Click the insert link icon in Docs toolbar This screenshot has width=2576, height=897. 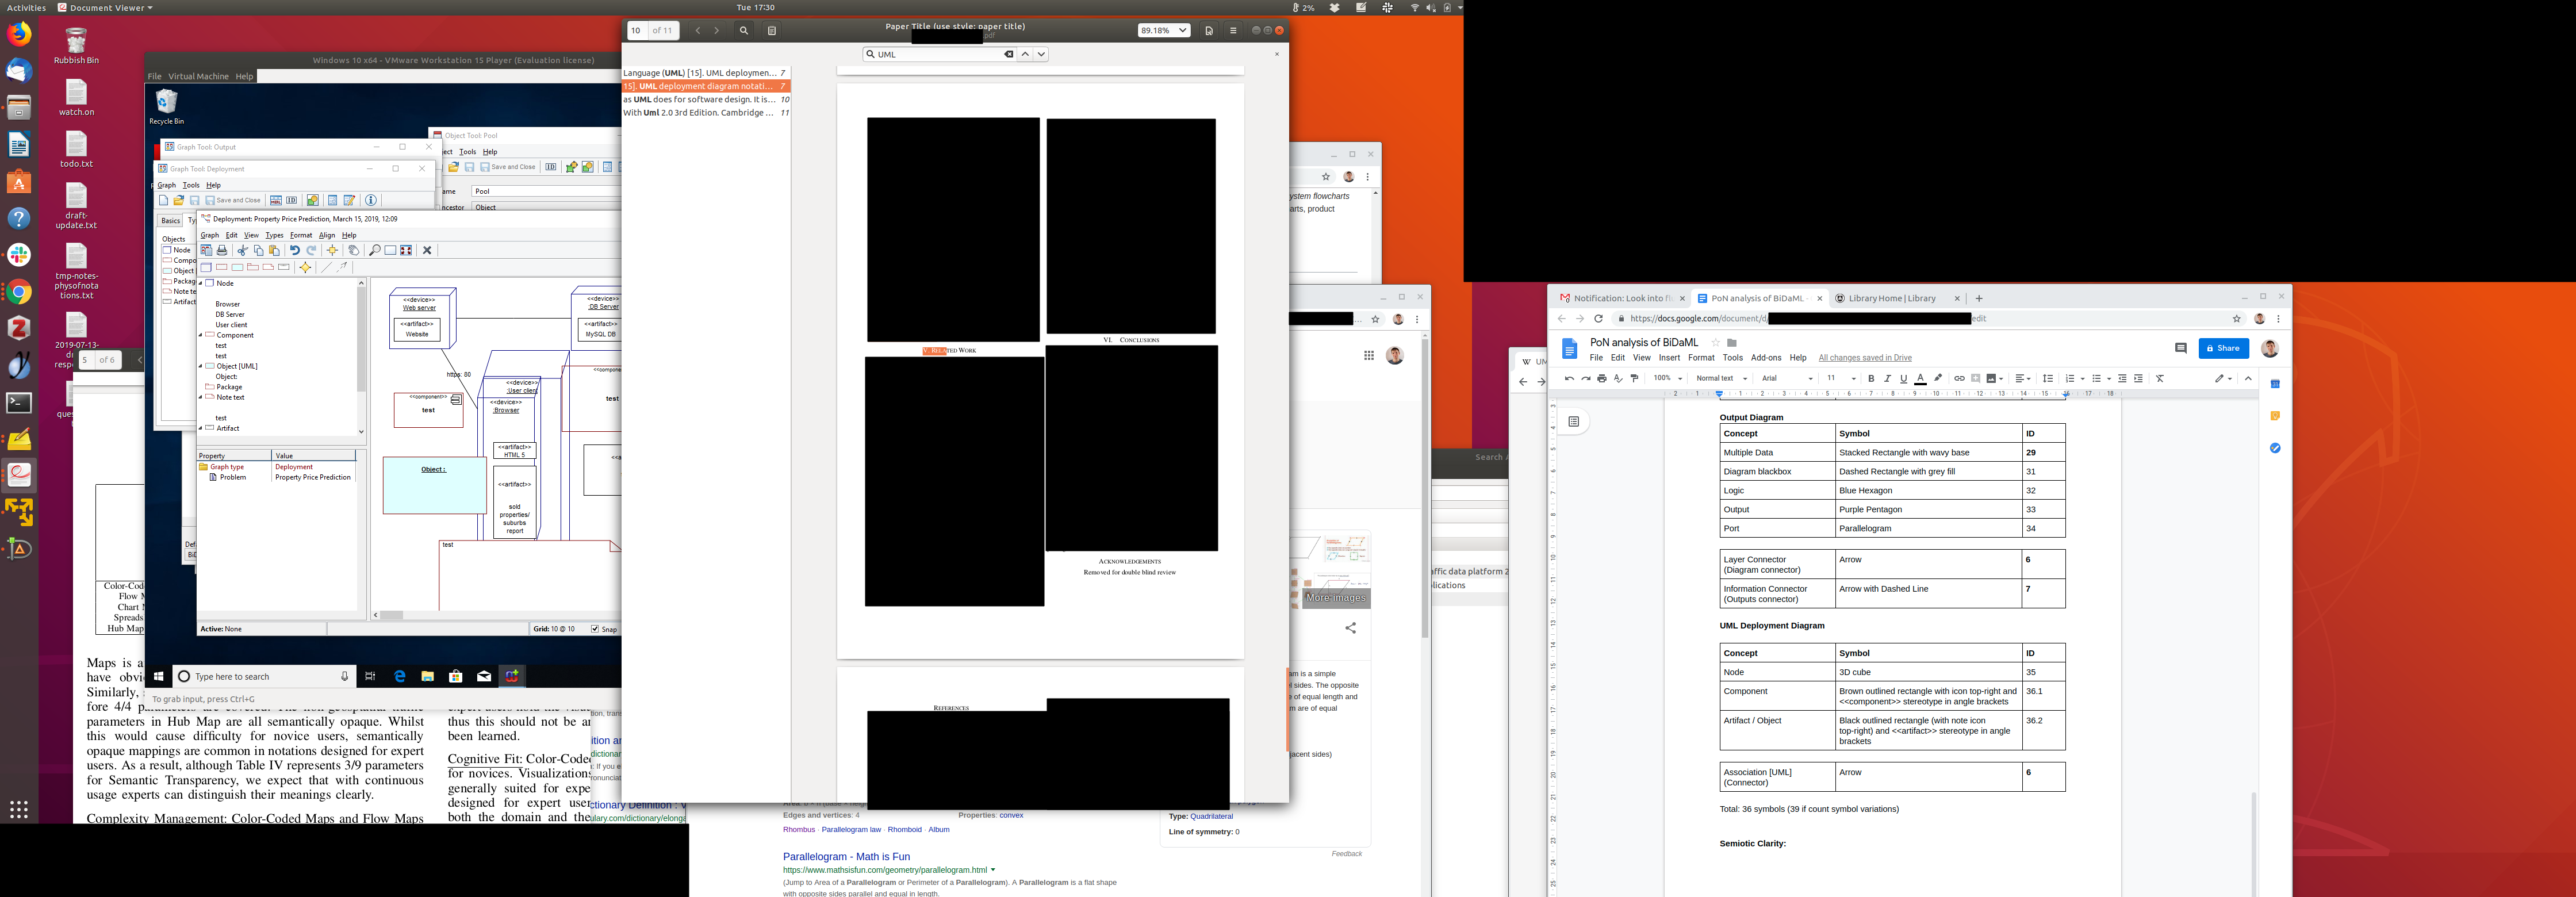[1959, 379]
